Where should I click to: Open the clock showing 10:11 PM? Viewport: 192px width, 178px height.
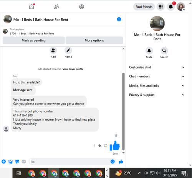pos(170,173)
